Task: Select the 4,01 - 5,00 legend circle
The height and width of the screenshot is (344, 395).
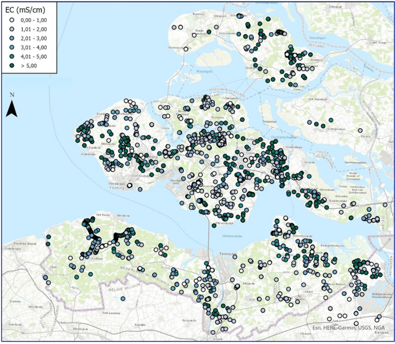Action: [11, 57]
